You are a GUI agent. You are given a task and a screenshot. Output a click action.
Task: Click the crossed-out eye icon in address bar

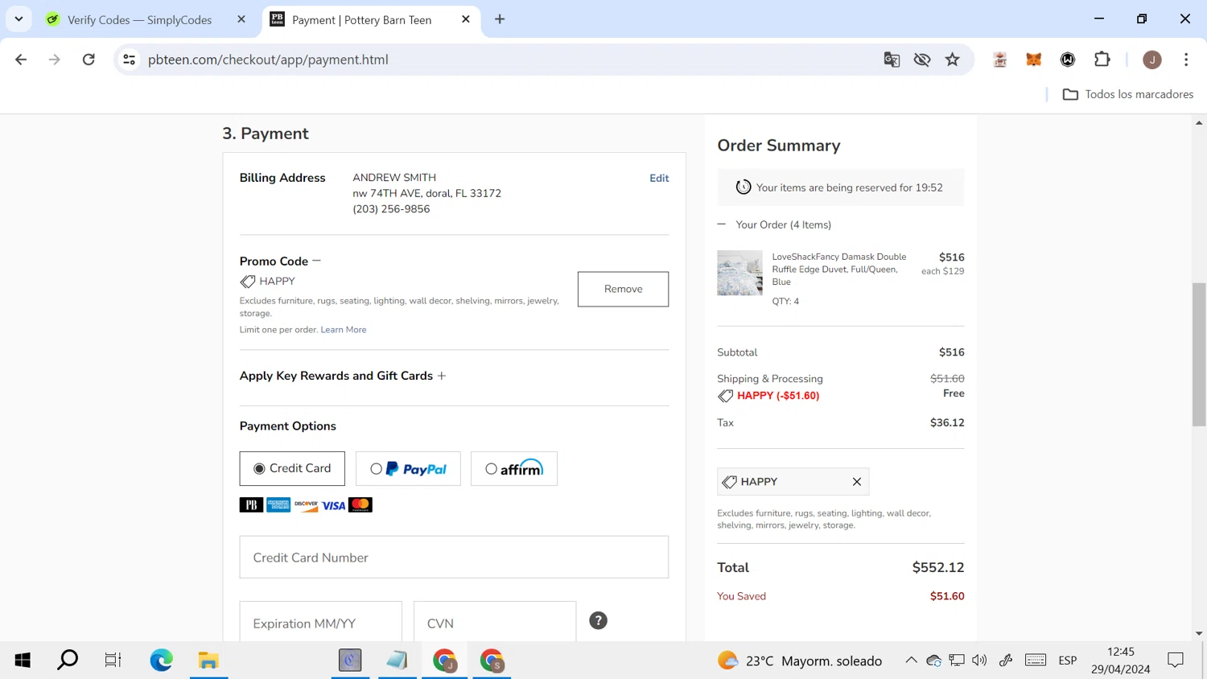point(922,60)
